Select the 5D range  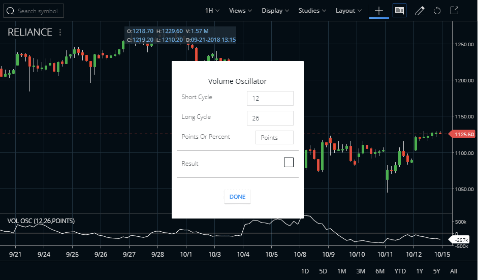click(323, 271)
